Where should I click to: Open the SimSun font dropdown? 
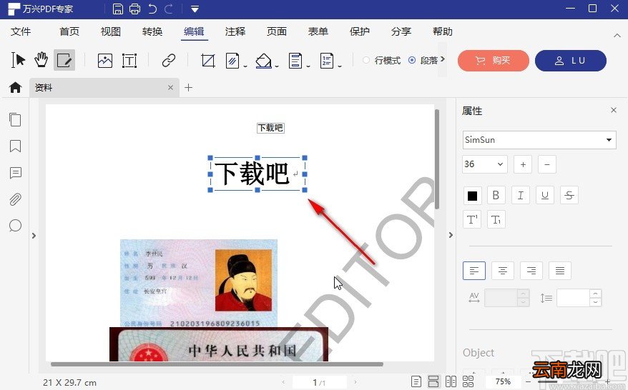pyautogui.click(x=539, y=139)
